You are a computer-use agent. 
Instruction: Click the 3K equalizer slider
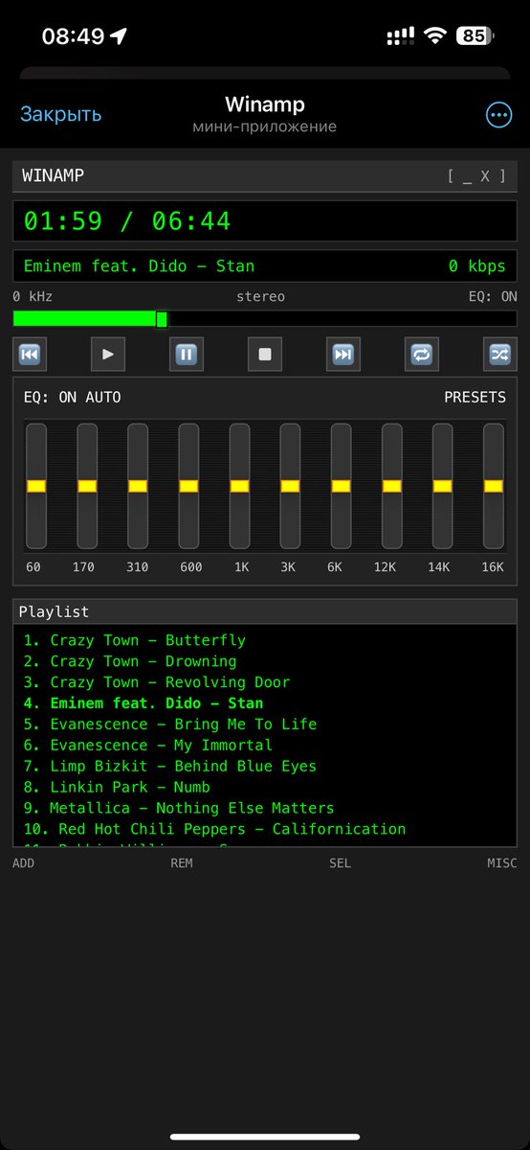click(x=290, y=486)
